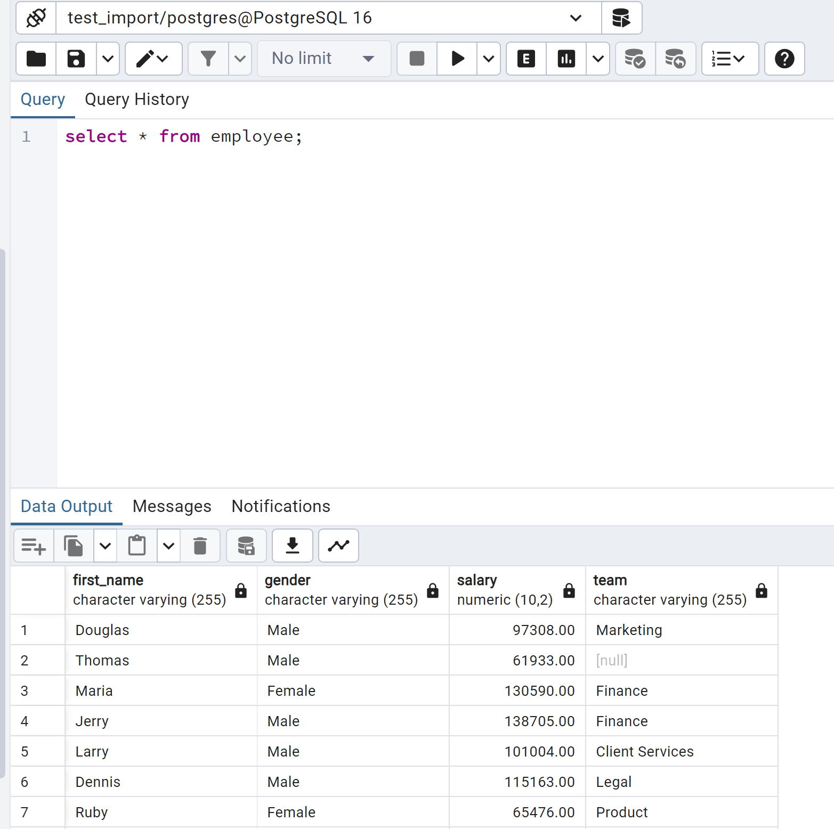Viewport: 834px width, 829px height.
Task: Open the graph visualizer
Action: pos(338,546)
